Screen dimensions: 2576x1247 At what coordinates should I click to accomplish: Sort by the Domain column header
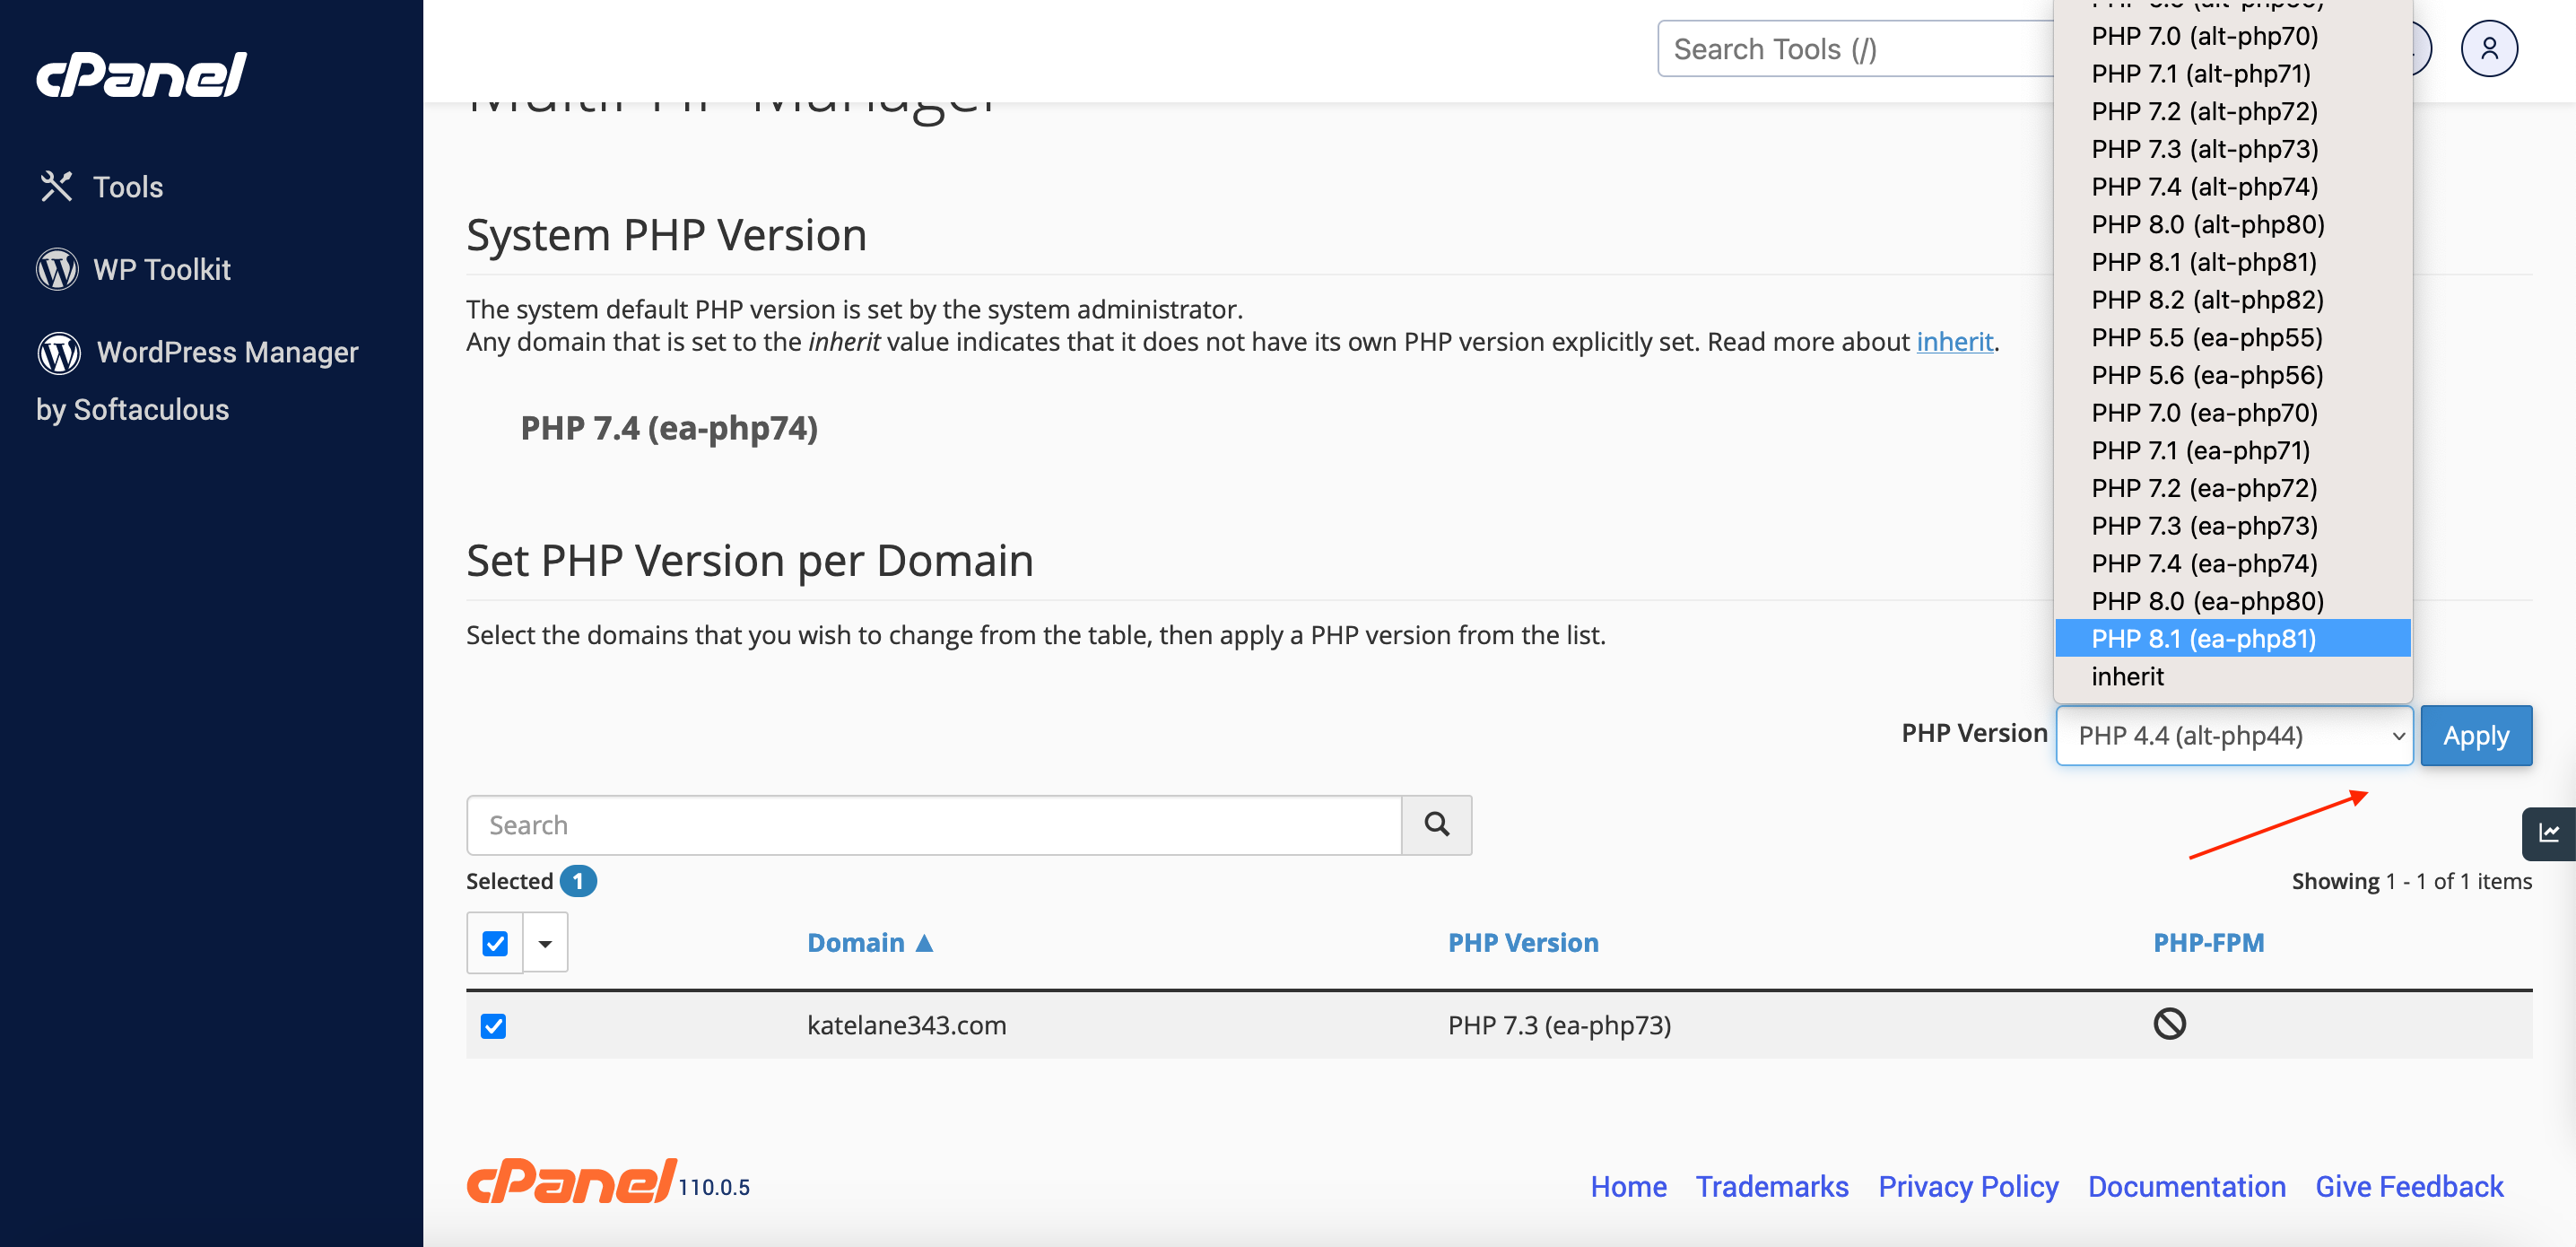[x=856, y=943]
